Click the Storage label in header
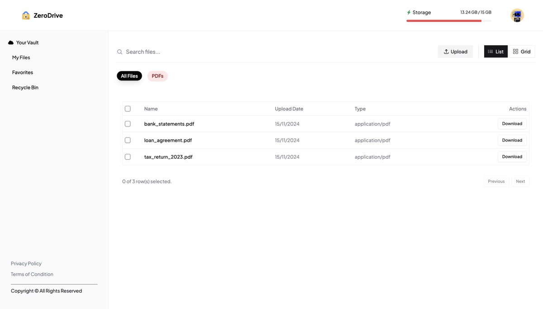Image resolution: width=543 pixels, height=309 pixels. pyautogui.click(x=422, y=12)
